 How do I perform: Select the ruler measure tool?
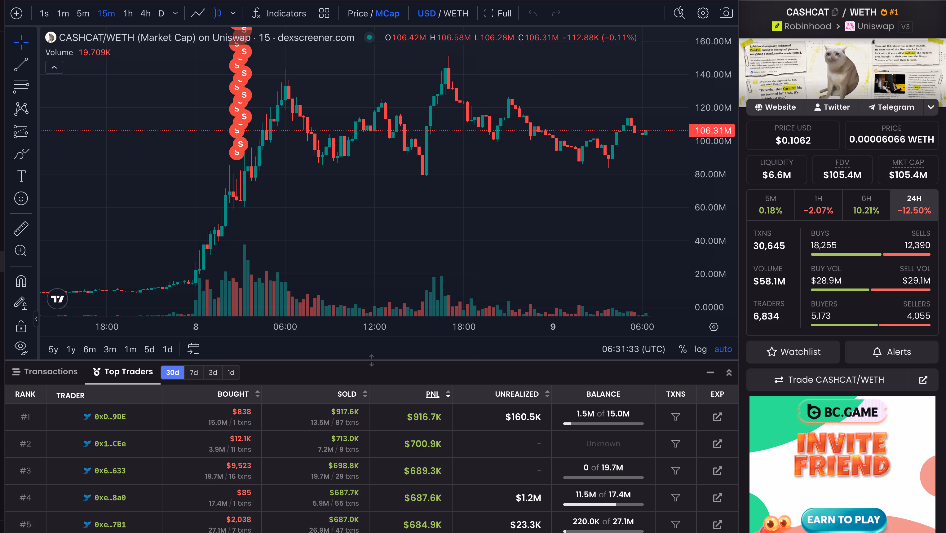(x=21, y=228)
